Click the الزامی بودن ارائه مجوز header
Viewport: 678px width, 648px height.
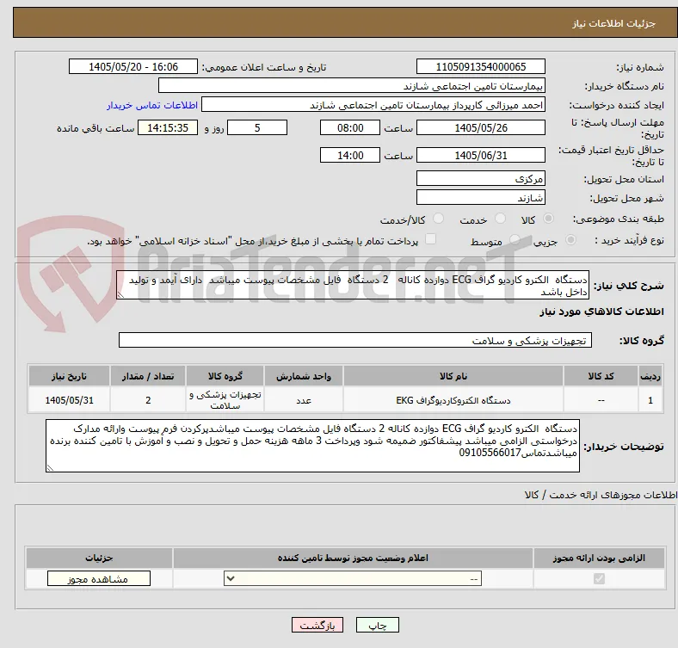coord(599,558)
